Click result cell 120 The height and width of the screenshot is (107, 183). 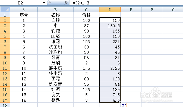(x=110, y=79)
